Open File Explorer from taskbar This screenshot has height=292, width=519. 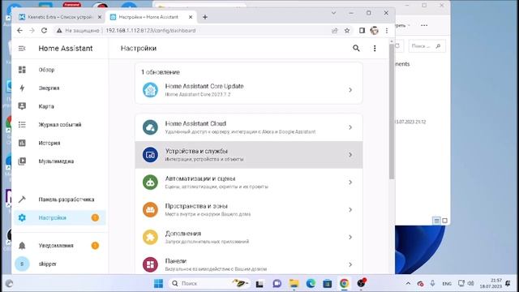294,283
